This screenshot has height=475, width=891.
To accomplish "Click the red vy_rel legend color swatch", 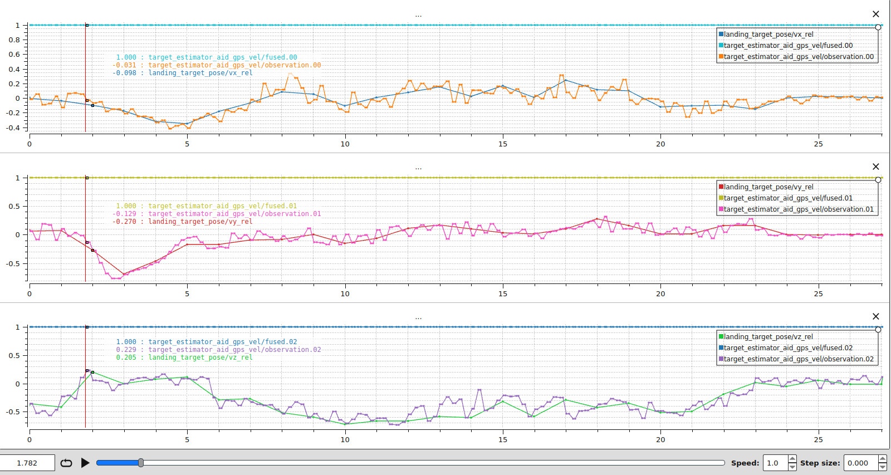I will point(721,187).
